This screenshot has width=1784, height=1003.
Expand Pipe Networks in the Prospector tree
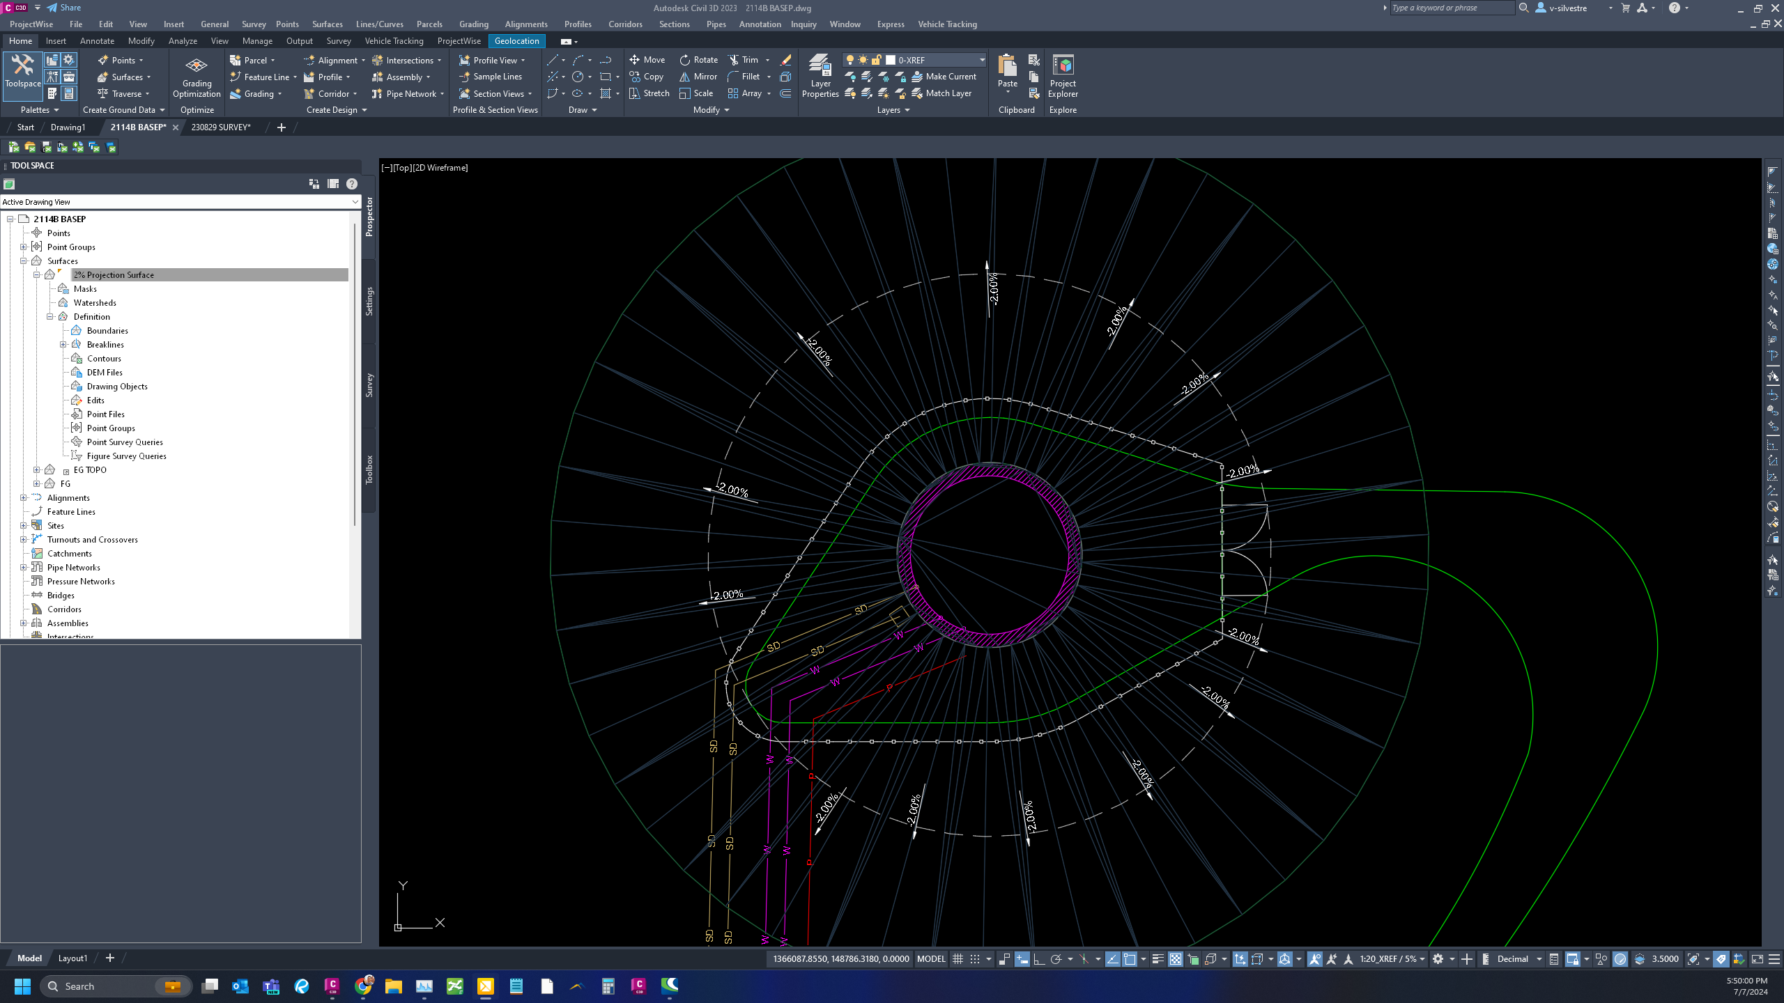coord(24,567)
